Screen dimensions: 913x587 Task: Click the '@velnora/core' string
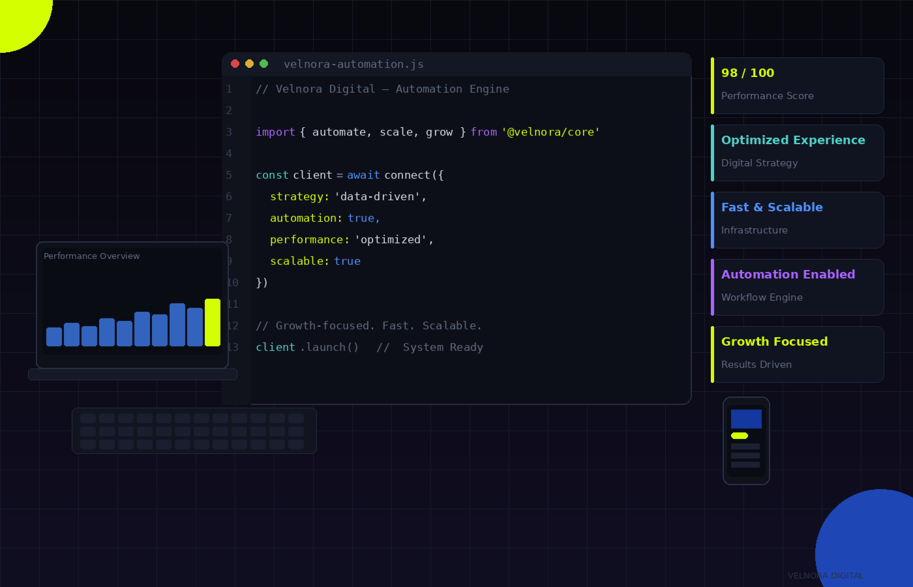click(x=550, y=132)
